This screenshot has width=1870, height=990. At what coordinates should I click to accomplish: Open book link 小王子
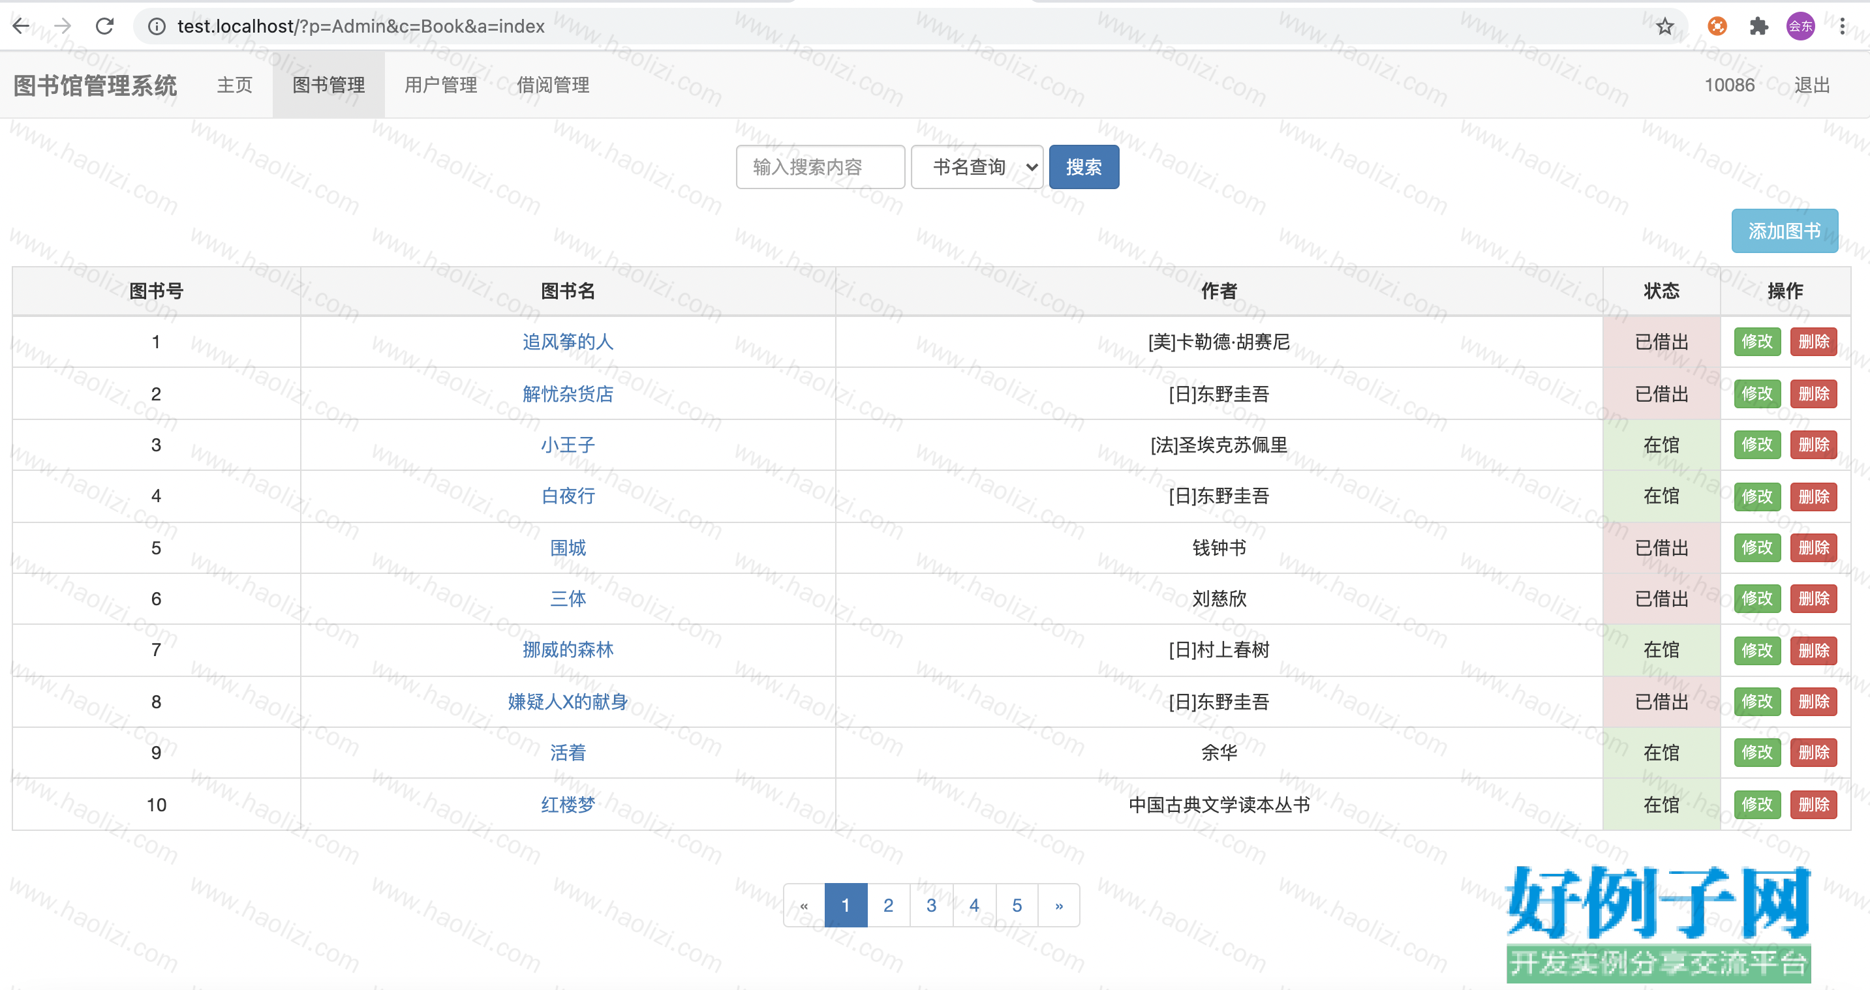tap(568, 445)
